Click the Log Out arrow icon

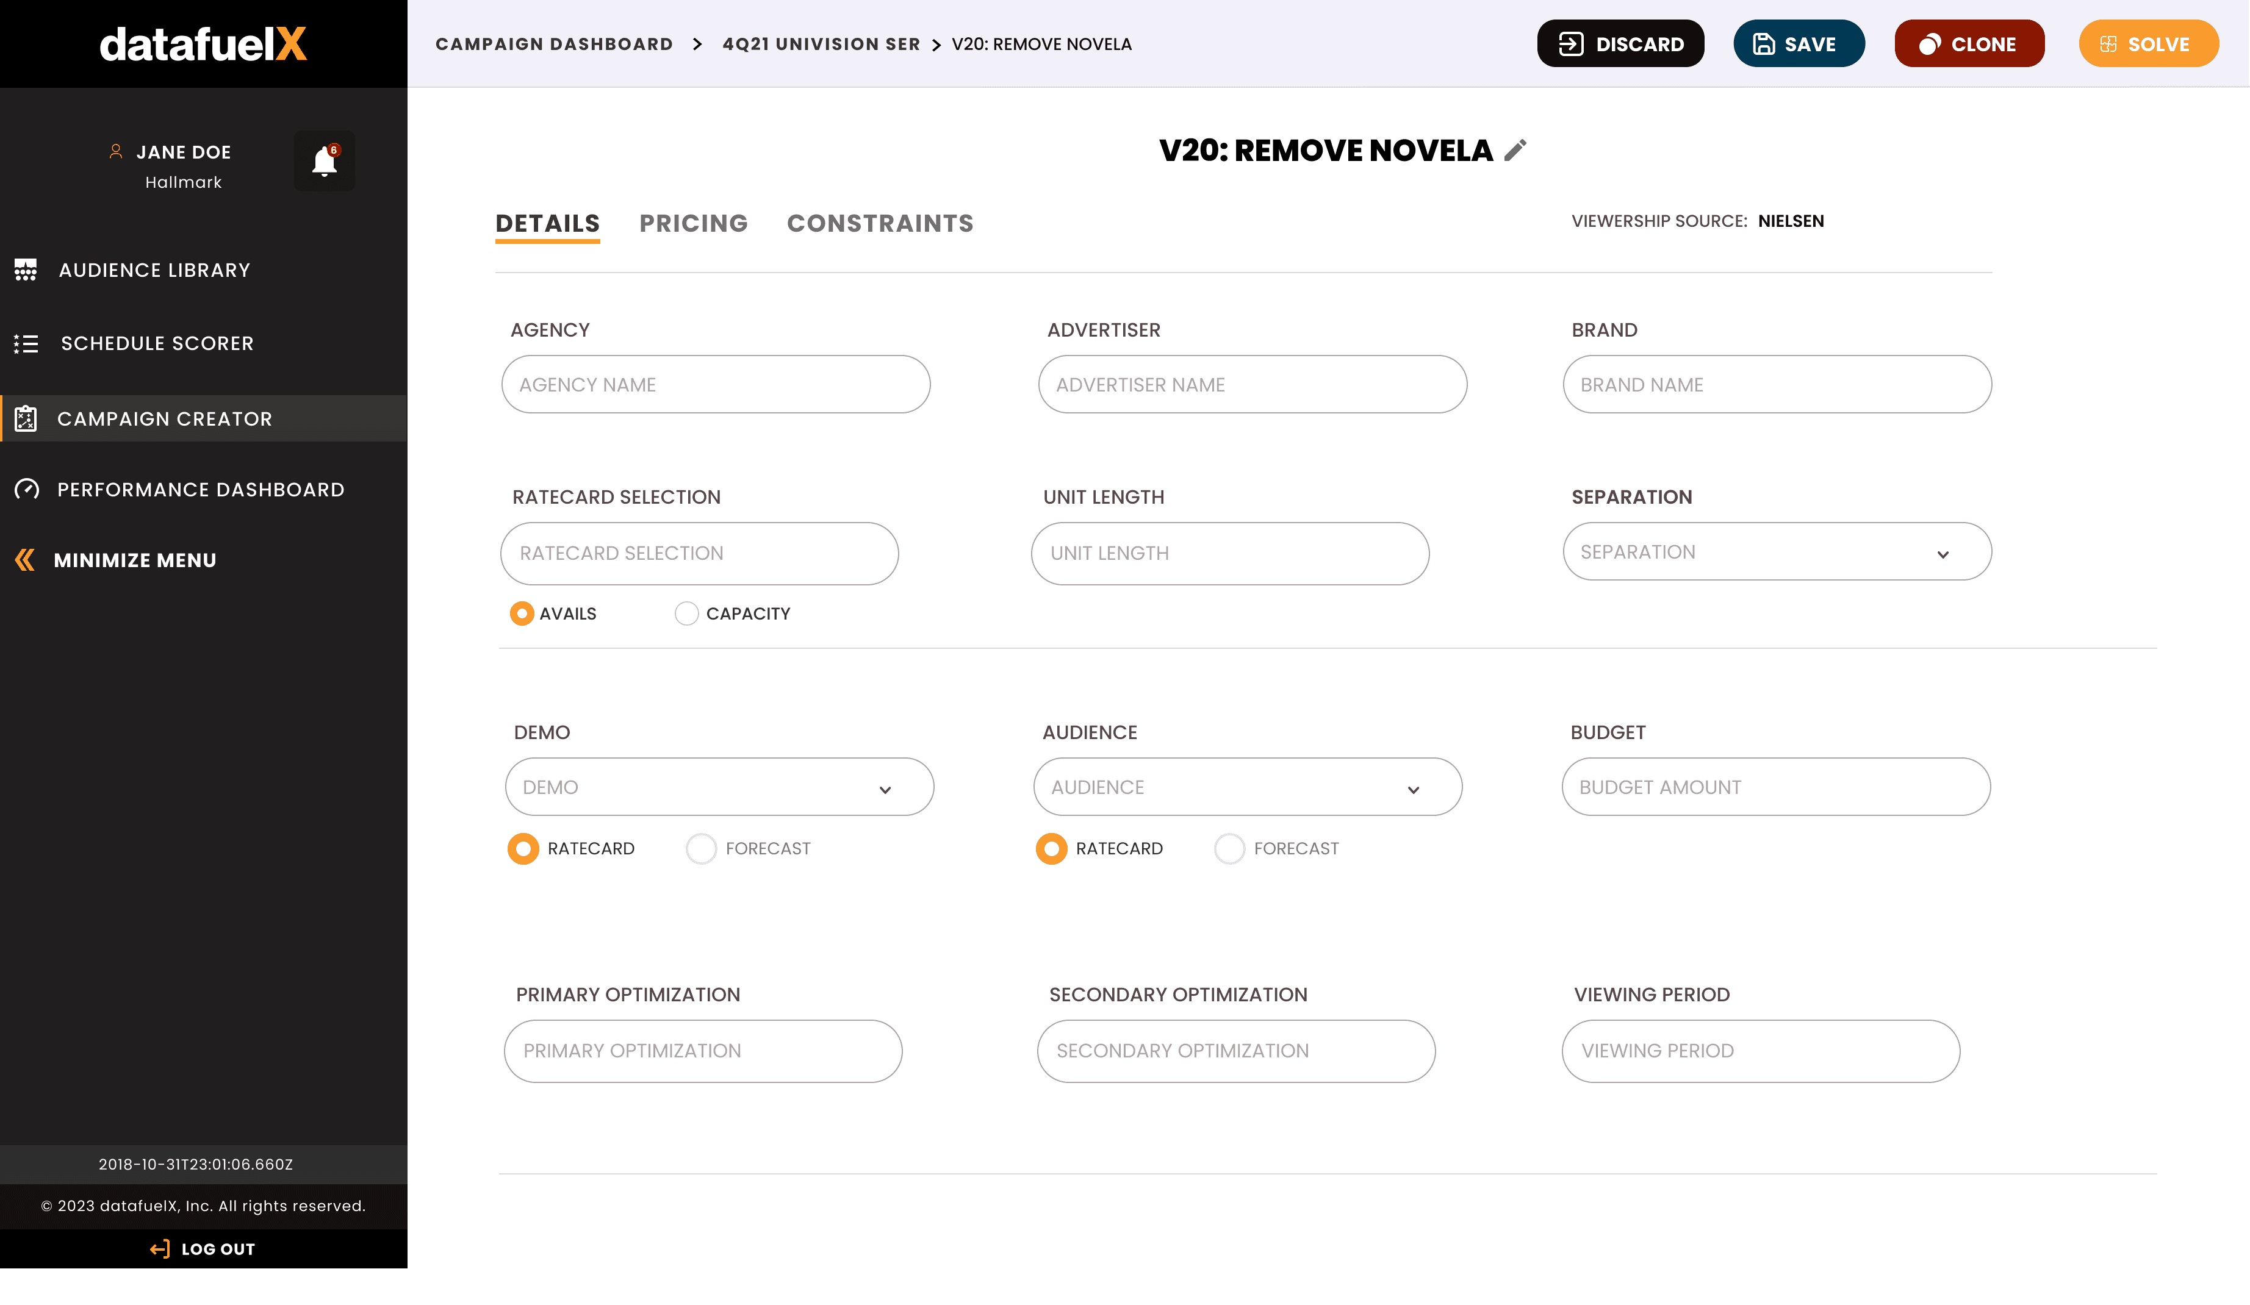pyautogui.click(x=160, y=1249)
